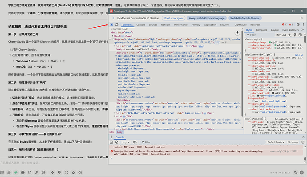Open the top context selector dropdown

click(x=126, y=142)
